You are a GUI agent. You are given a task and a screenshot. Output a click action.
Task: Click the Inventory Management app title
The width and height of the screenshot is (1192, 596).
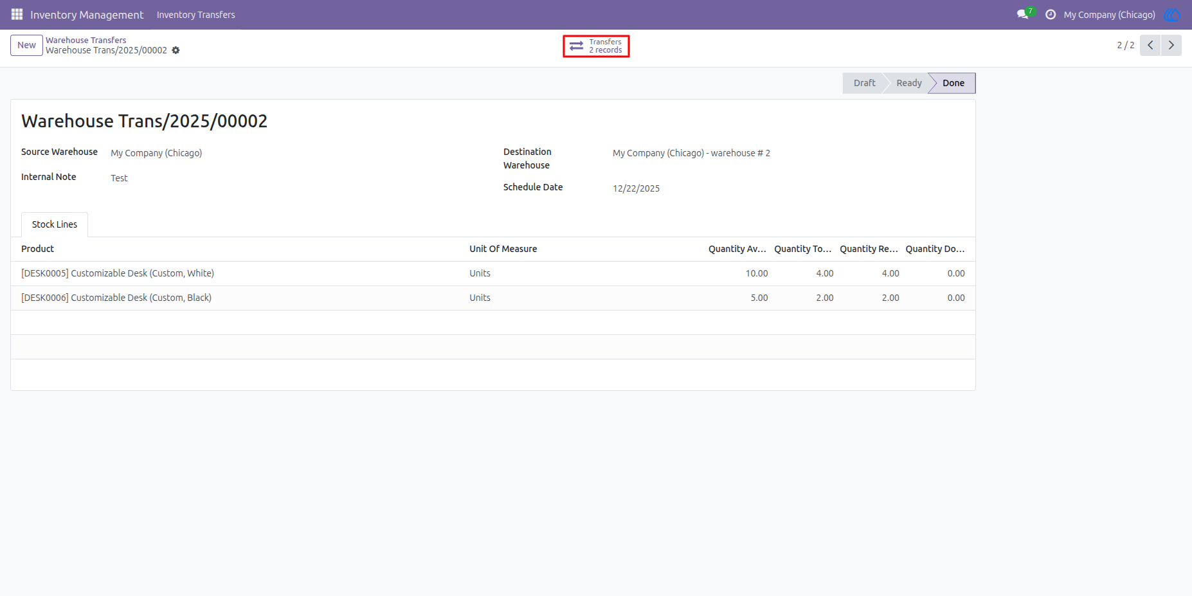coord(87,14)
